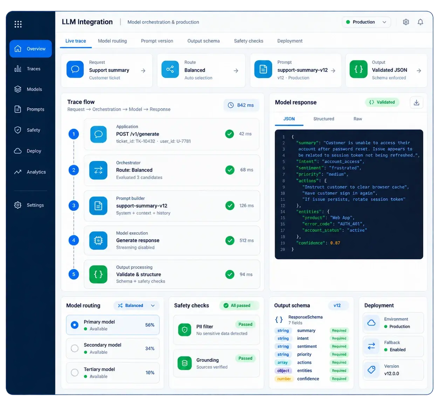
Task: Open the Production environment dropdown
Action: click(366, 22)
